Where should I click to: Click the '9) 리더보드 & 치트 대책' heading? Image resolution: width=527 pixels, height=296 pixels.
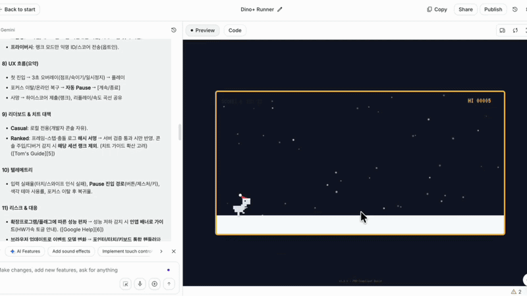[x=26, y=114]
